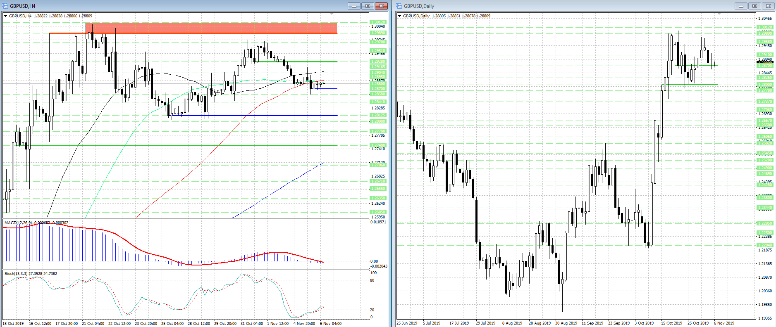This screenshot has height=327, width=776.
Task: Click the 1.28125 price label in H4 chart
Action: coord(378,115)
